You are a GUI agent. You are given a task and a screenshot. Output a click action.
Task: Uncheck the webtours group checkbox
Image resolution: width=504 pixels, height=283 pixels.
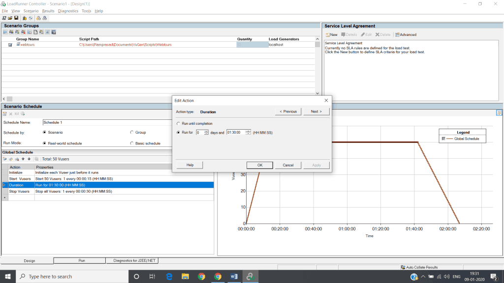tap(10, 44)
